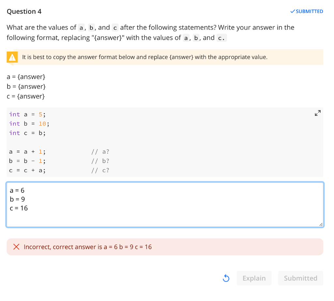Expand the code snippet to fullscreen
The height and width of the screenshot is (301, 334).
318,113
